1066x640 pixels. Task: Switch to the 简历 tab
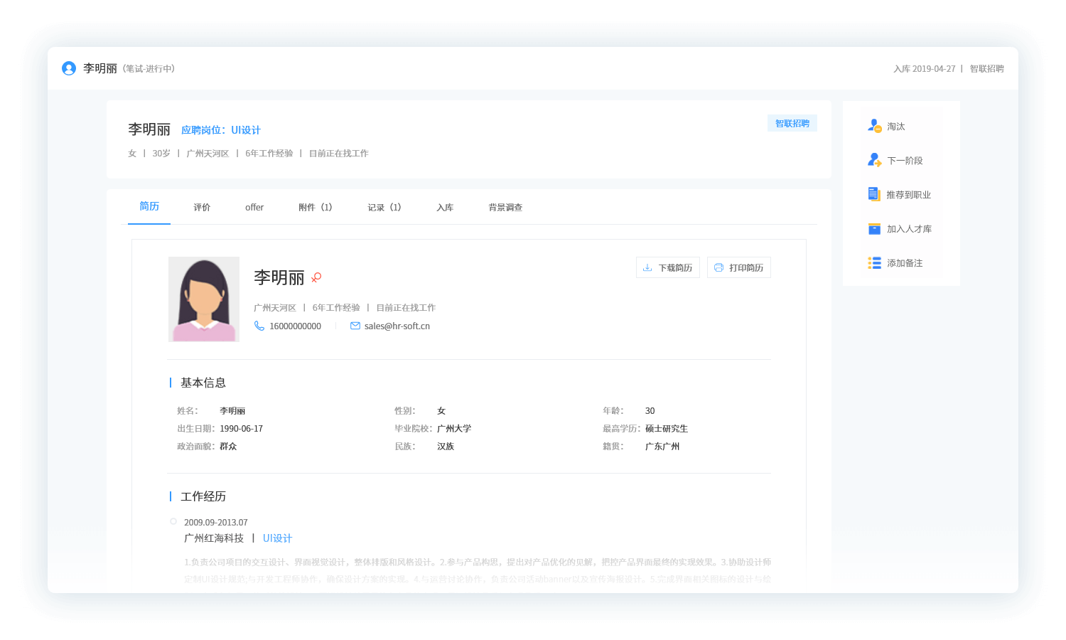(149, 206)
